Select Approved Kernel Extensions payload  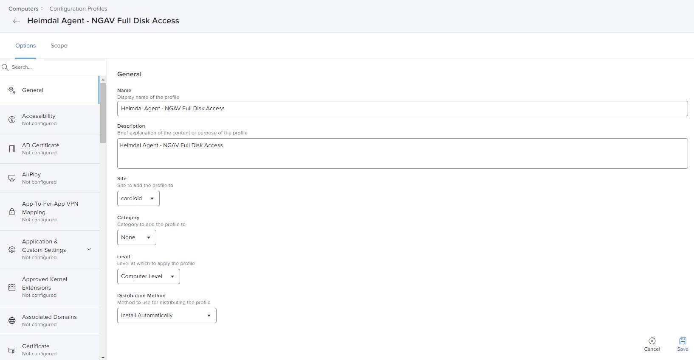(x=50, y=287)
